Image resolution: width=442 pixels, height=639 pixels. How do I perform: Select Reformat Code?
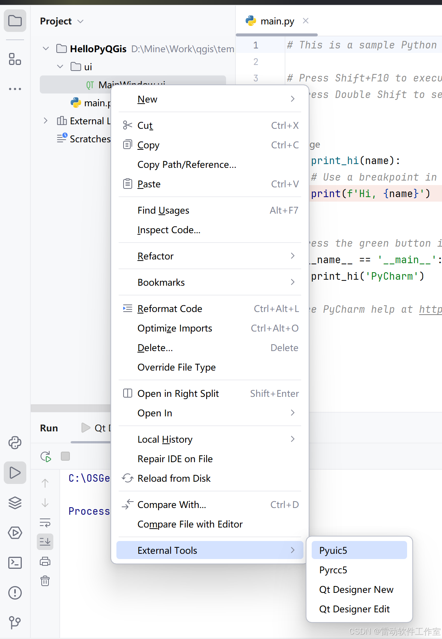click(210, 309)
